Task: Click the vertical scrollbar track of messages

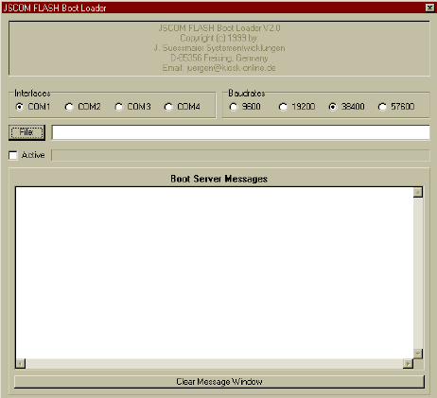Action: (x=418, y=273)
